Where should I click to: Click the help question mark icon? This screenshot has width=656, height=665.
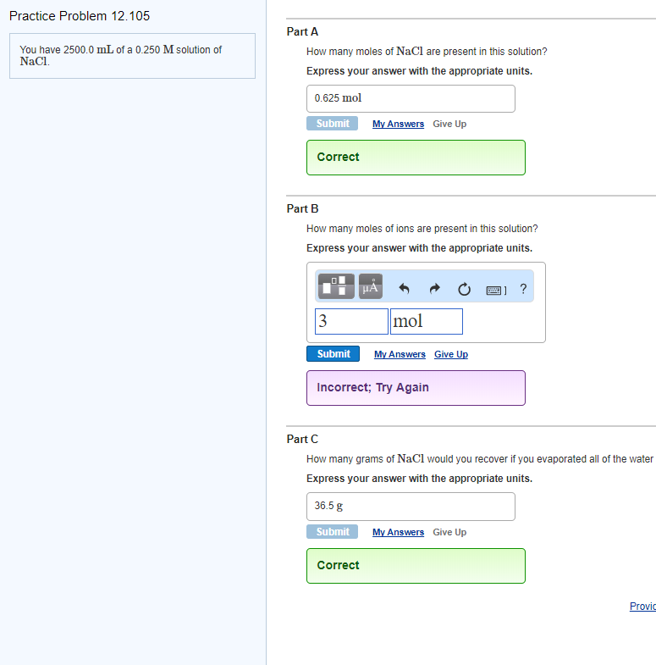click(x=523, y=289)
